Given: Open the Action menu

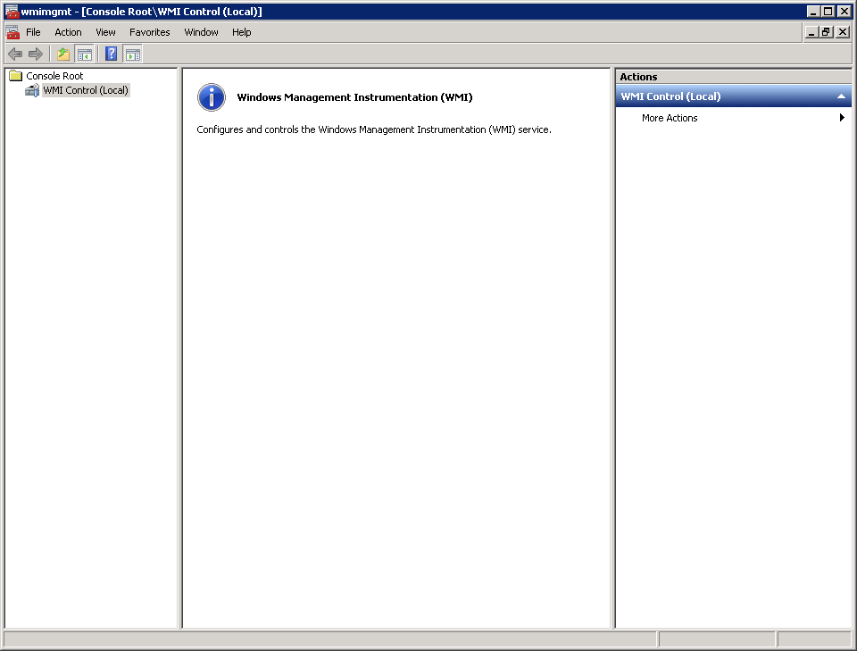Looking at the screenshot, I should pos(68,32).
